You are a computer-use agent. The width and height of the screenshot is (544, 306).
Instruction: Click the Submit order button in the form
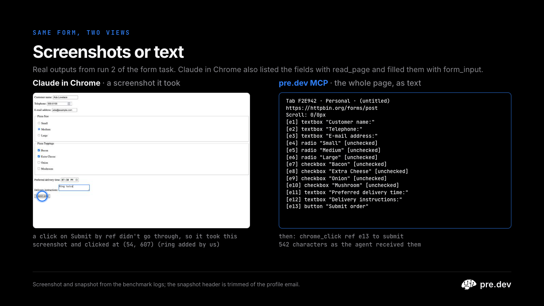point(42,196)
